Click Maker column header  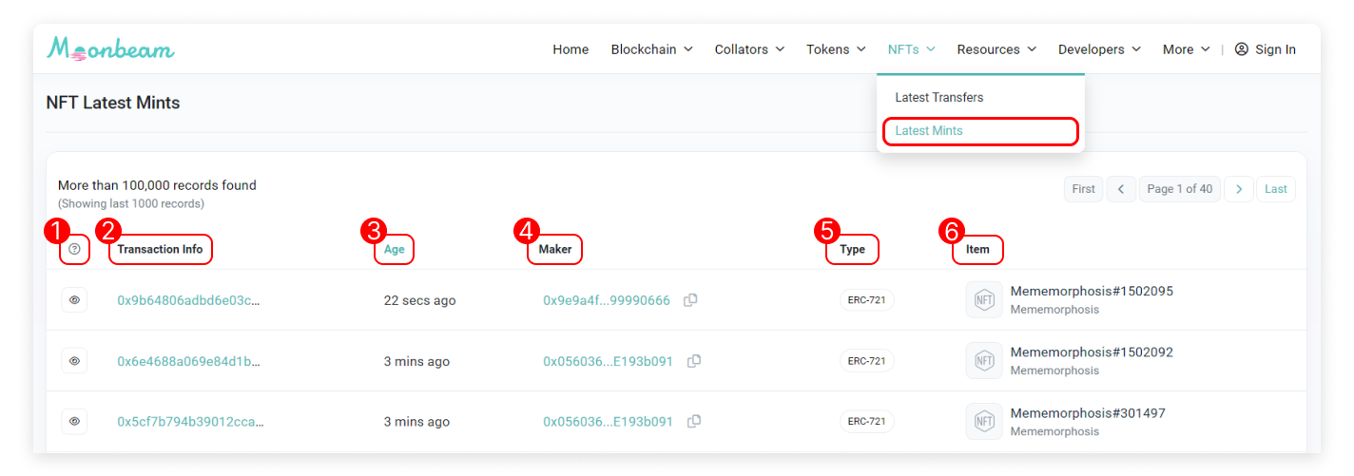(x=555, y=250)
